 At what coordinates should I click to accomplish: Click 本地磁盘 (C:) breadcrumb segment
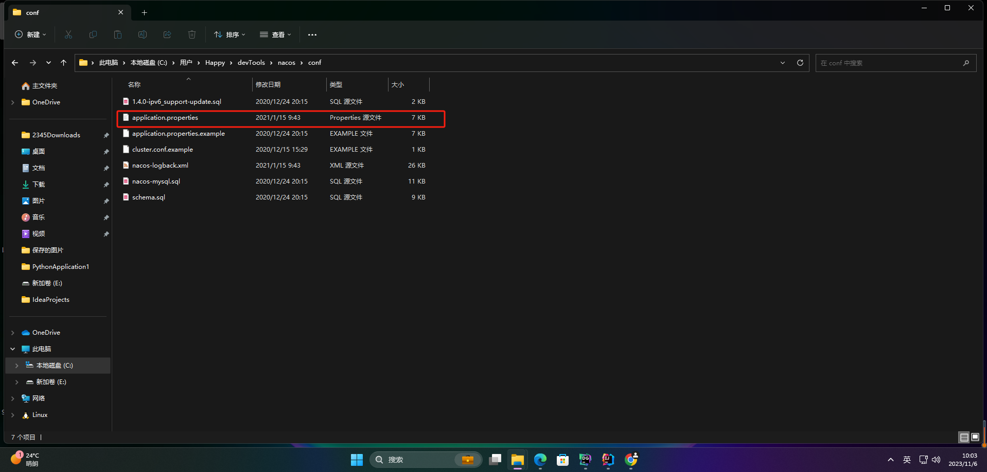149,63
